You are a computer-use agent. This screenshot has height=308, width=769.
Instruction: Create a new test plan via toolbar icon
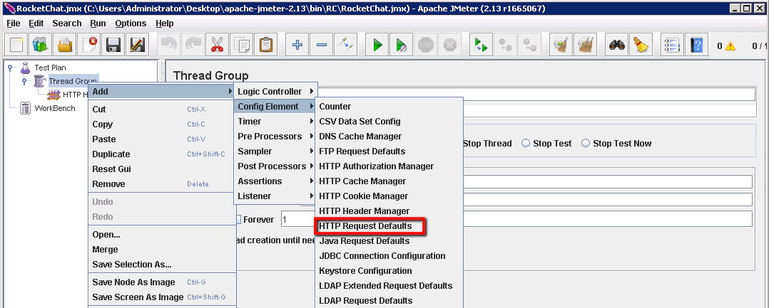coord(16,45)
